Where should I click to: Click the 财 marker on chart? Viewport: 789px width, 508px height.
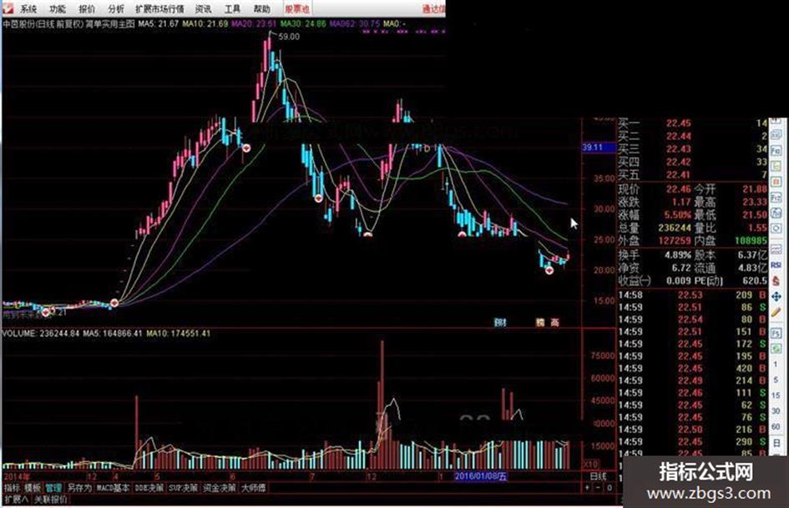pos(500,323)
